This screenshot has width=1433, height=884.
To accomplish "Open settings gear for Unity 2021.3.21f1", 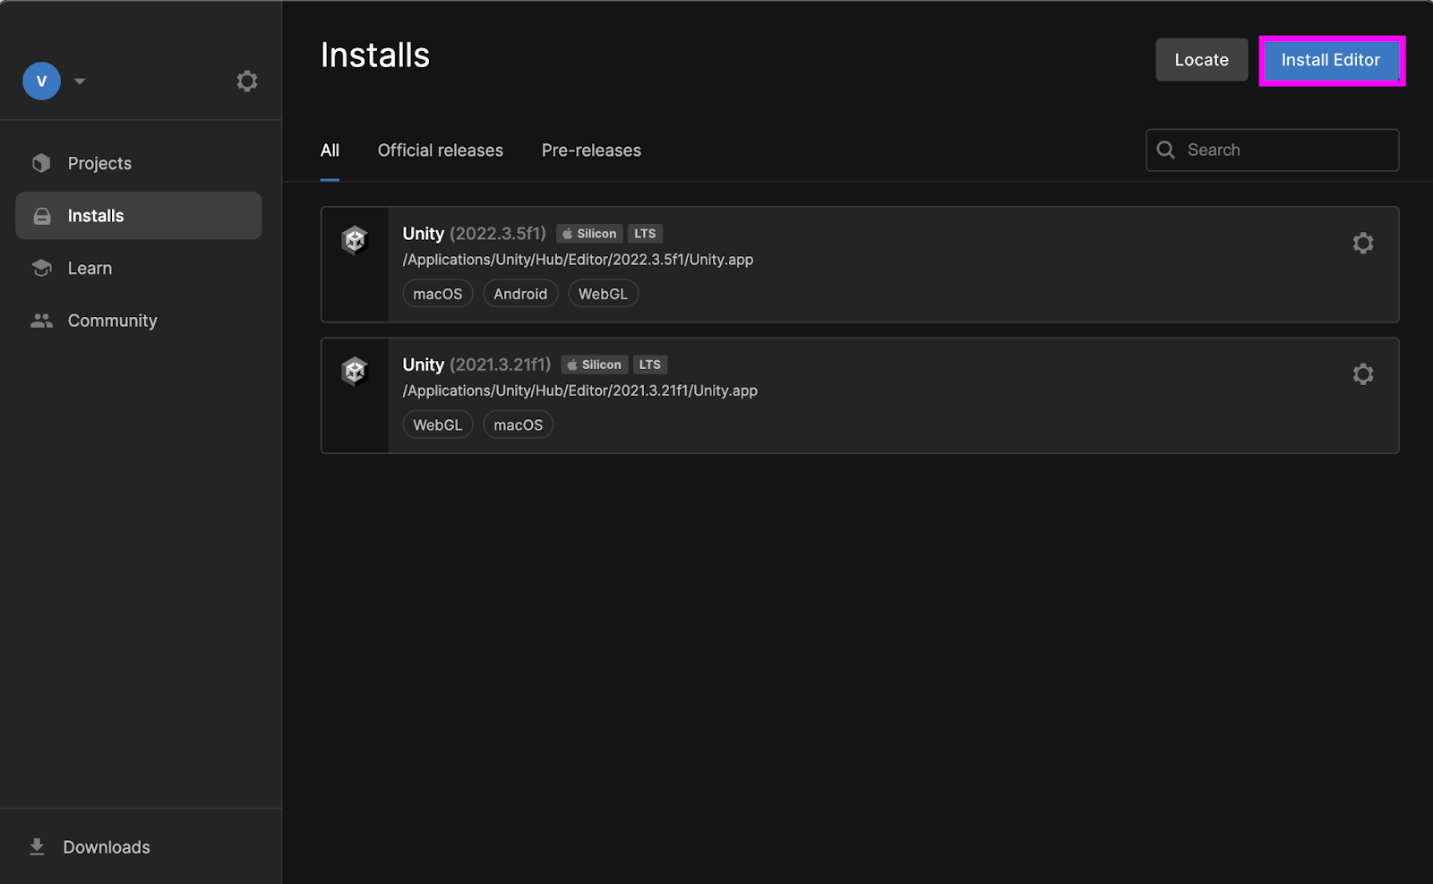I will (1362, 374).
